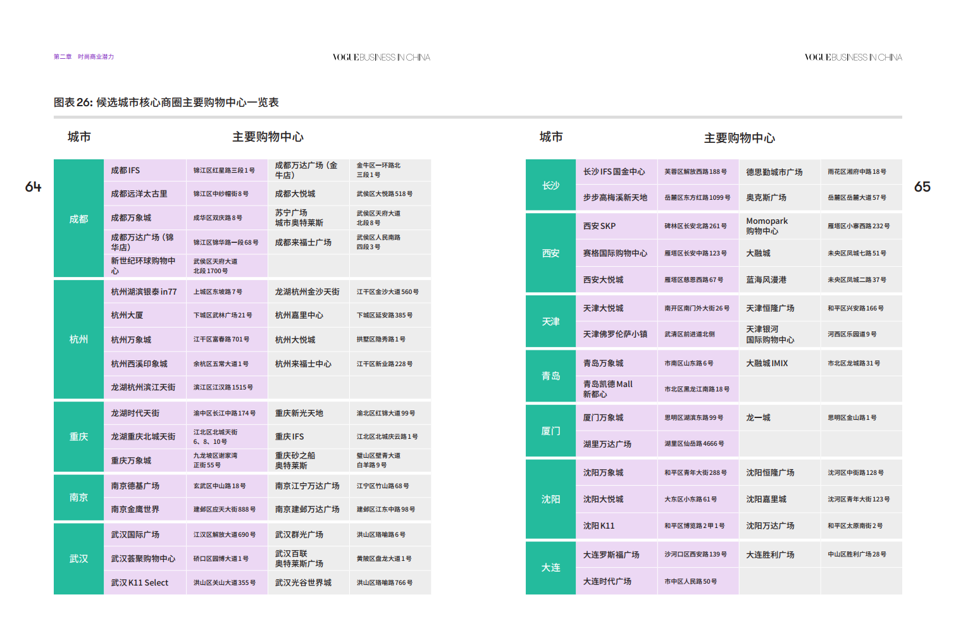Click the green 大连 city cell
Screen dimensions: 956x633
[x=550, y=568]
